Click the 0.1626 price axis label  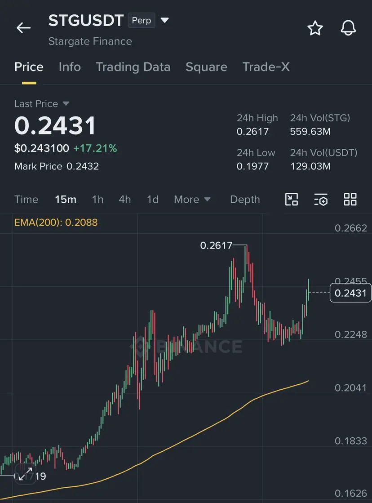click(x=350, y=493)
